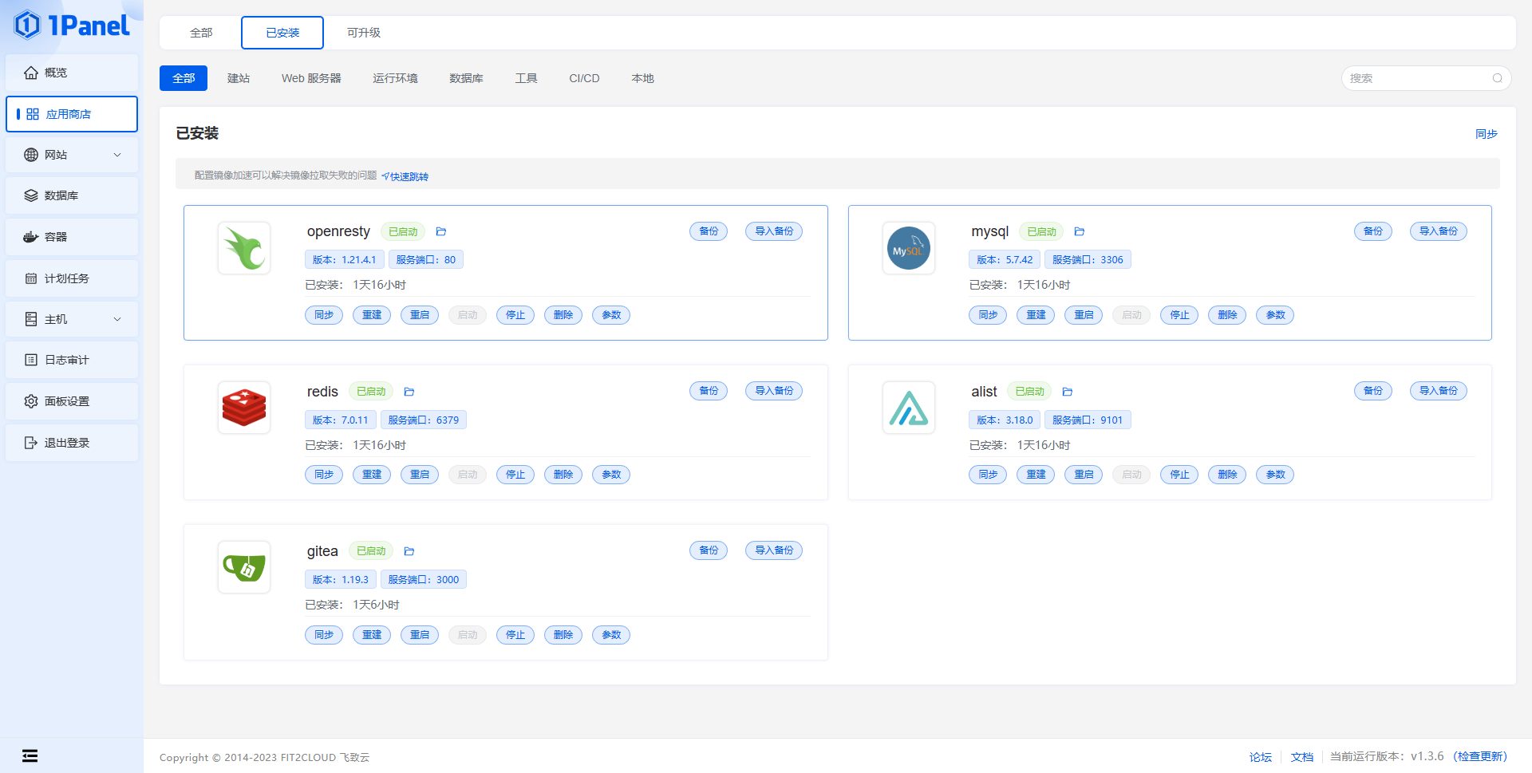Open 日志审计 log audit page
The width and height of the screenshot is (1532, 773).
coord(72,360)
